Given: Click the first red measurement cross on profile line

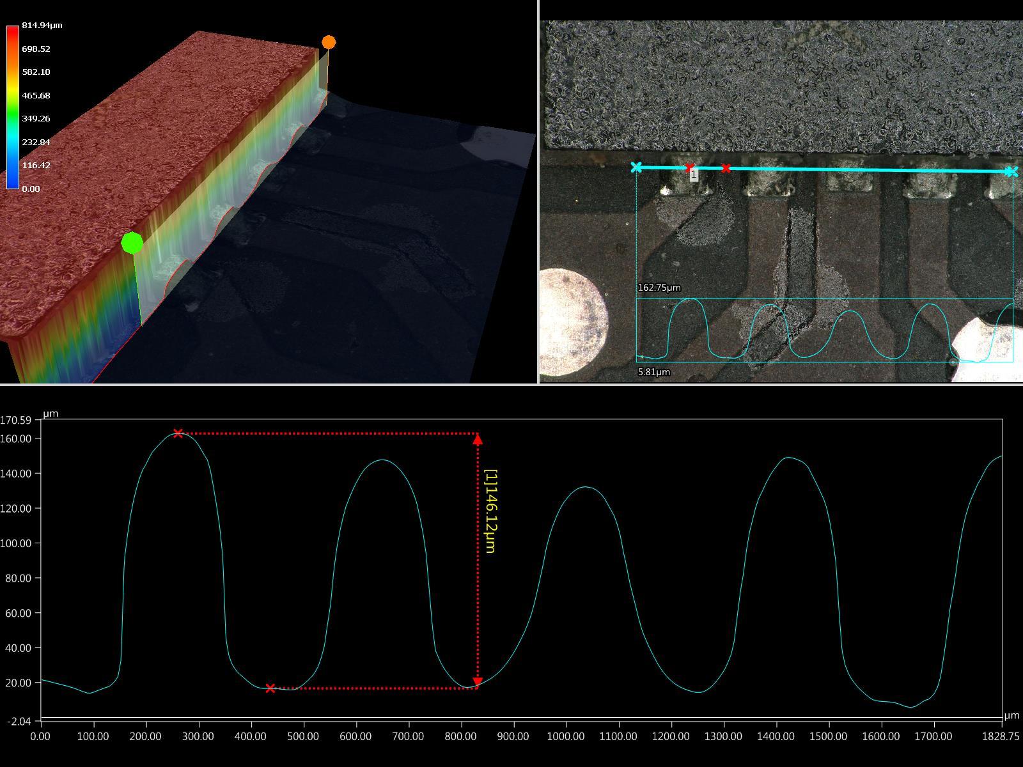Looking at the screenshot, I should tap(689, 168).
